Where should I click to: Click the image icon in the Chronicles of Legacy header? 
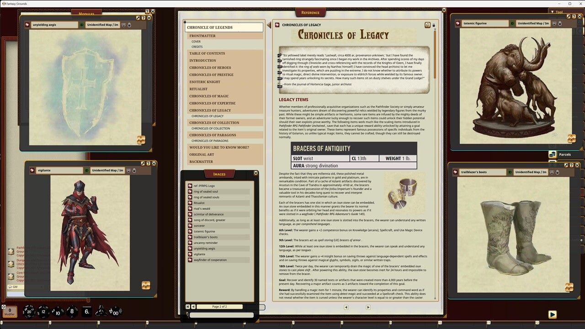427,25
